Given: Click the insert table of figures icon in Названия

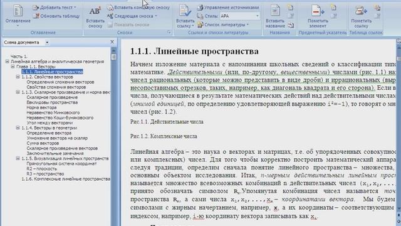Looking at the screenshot, I should pyautogui.click(x=291, y=8).
